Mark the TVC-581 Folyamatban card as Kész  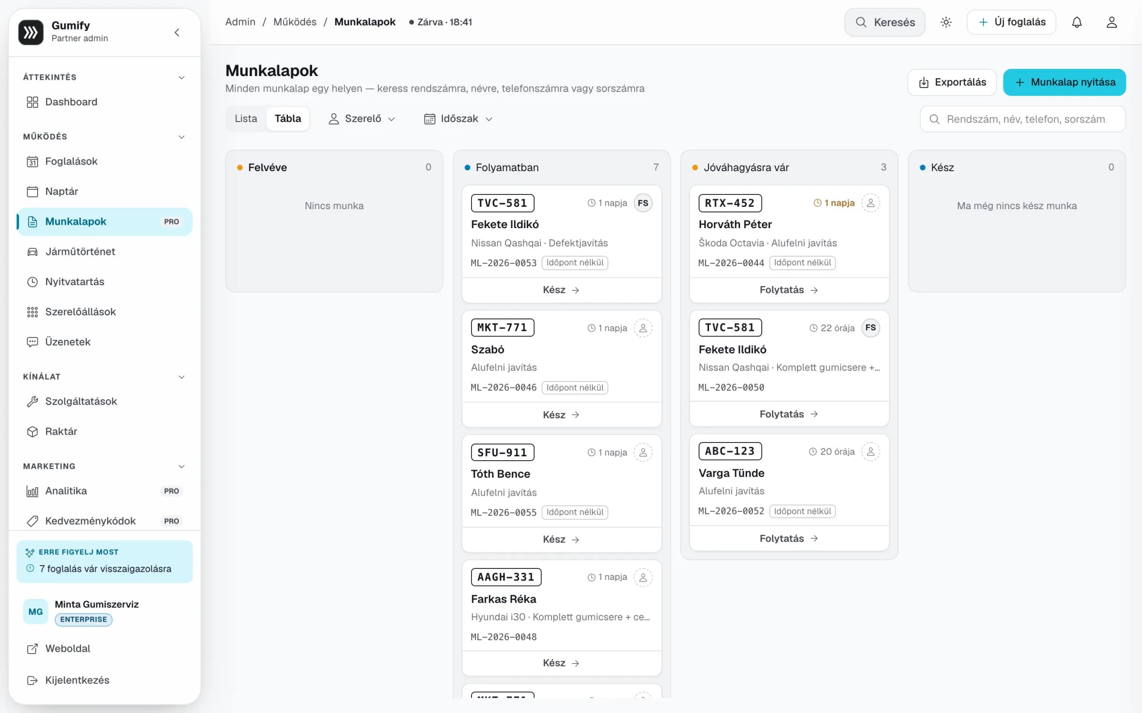[561, 290]
